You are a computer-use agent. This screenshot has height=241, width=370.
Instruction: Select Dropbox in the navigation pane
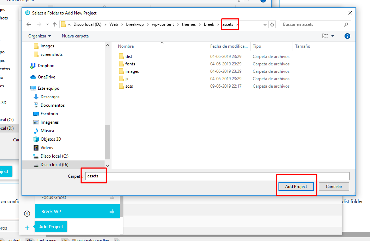[46, 66]
